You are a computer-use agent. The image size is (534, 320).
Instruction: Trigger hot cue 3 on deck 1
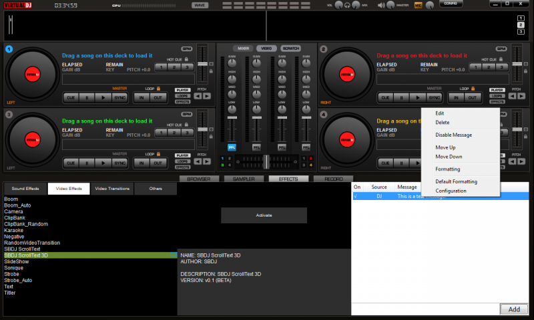(187, 67)
